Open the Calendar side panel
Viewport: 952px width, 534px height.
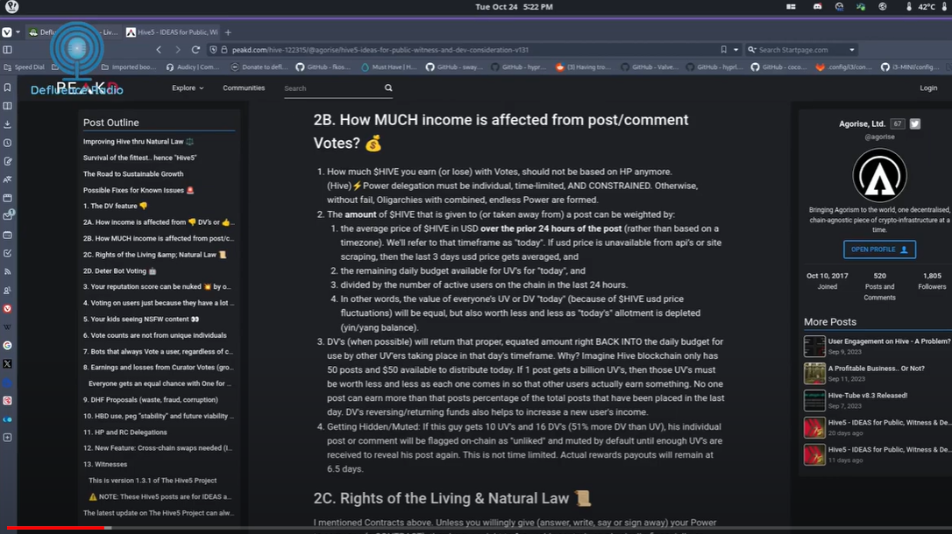7,235
